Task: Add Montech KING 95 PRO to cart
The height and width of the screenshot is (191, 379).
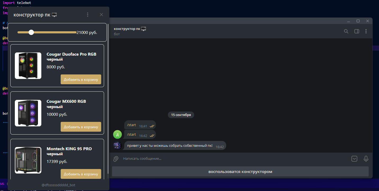Action: (81, 174)
